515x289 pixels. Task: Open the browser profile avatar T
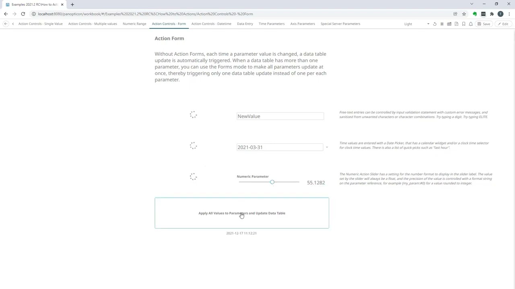coord(501,14)
